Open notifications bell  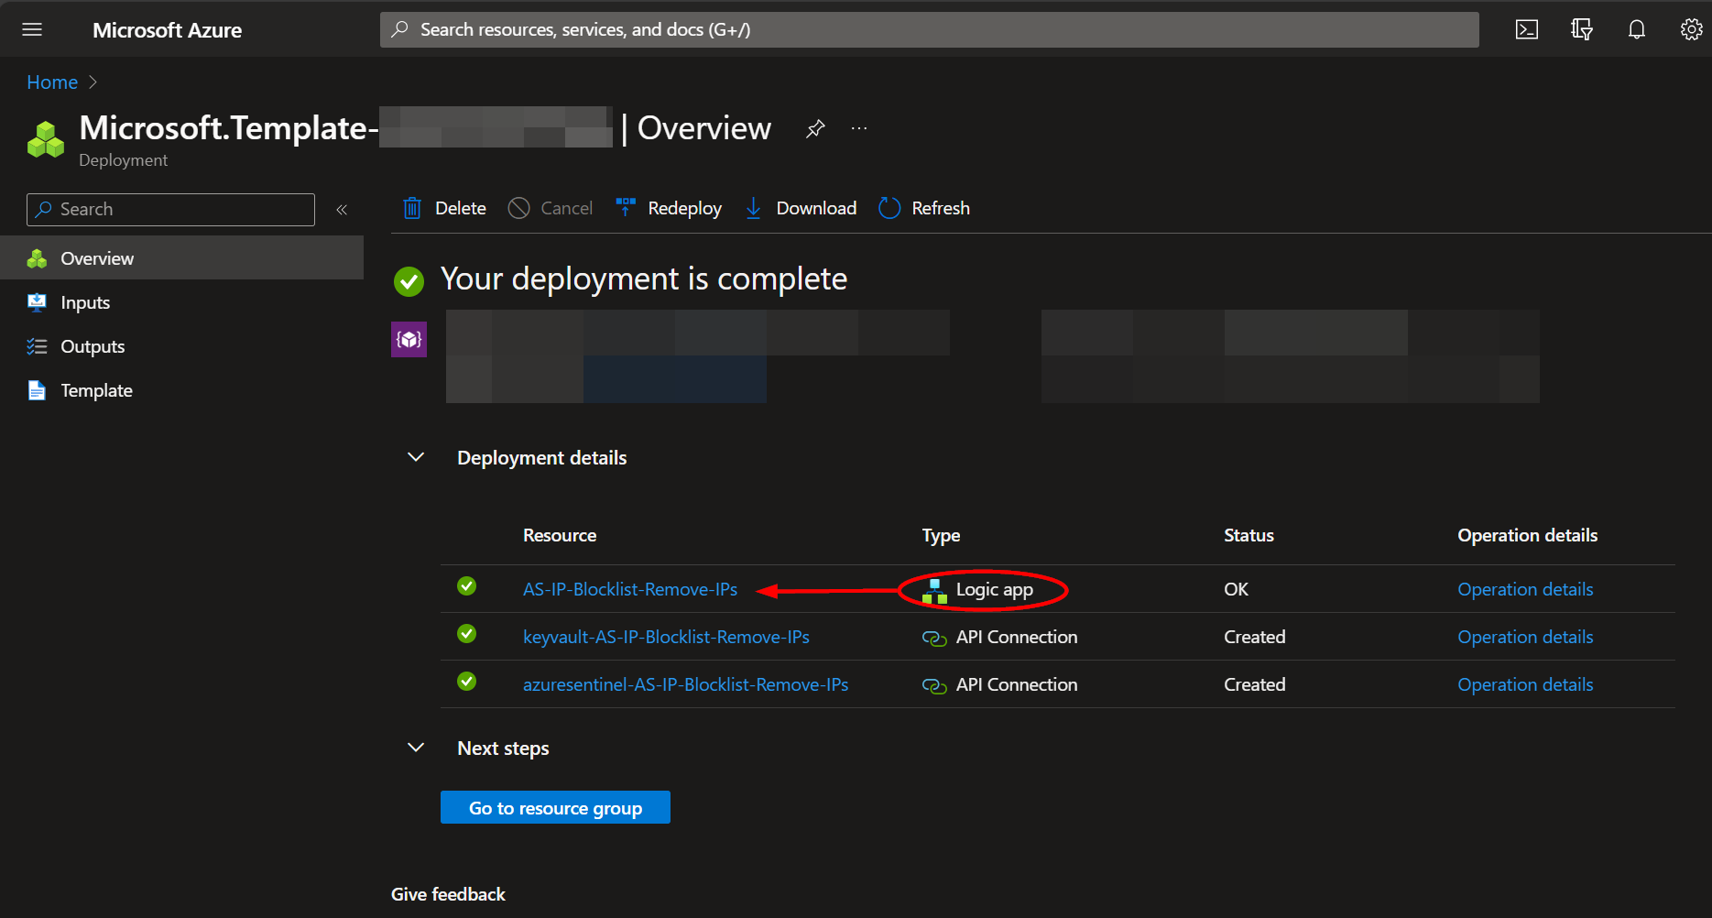click(1637, 29)
